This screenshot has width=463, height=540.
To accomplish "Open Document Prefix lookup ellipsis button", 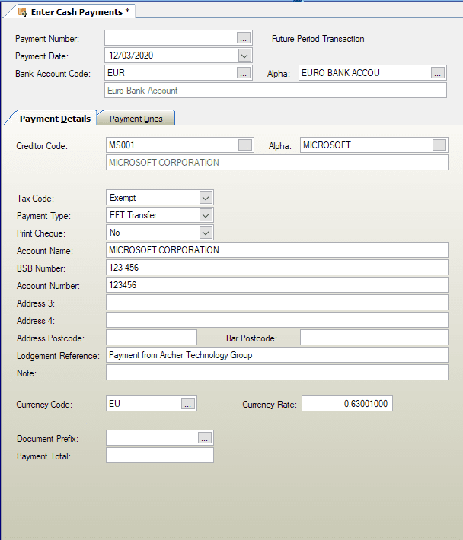I will [x=204, y=438].
